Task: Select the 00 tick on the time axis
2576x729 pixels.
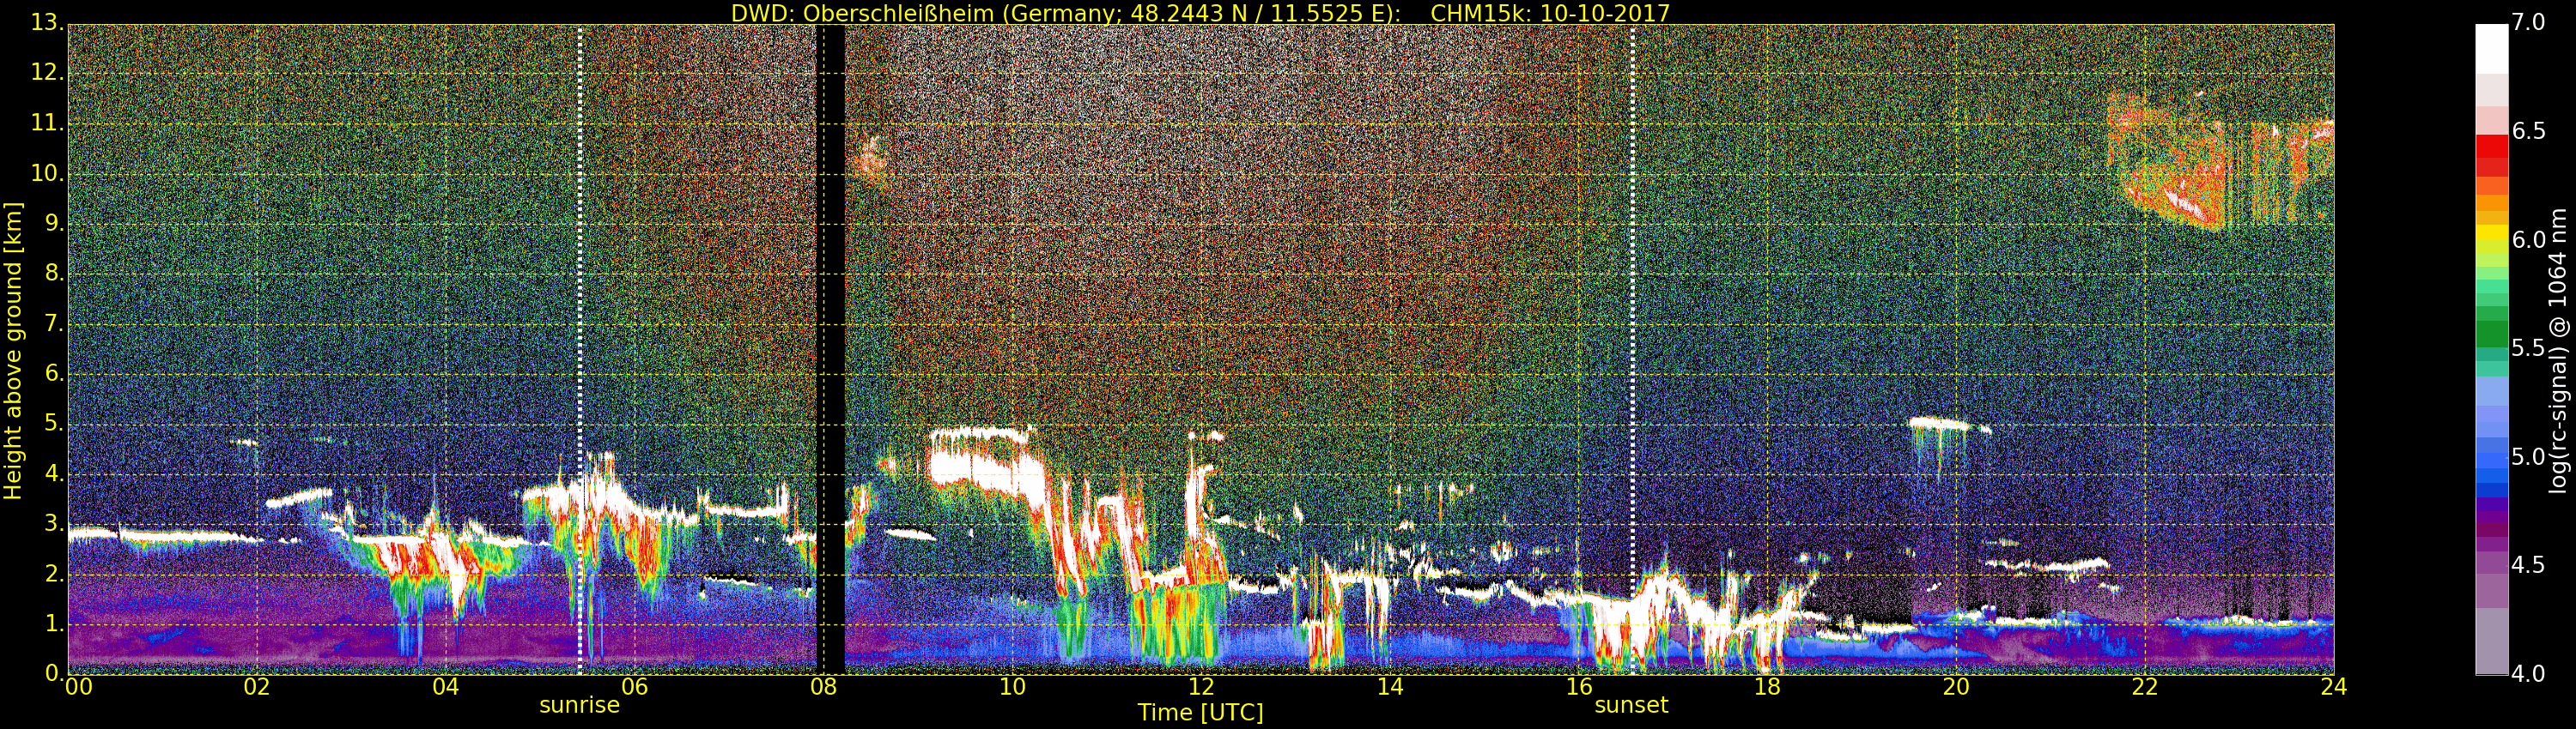Action: [78, 687]
